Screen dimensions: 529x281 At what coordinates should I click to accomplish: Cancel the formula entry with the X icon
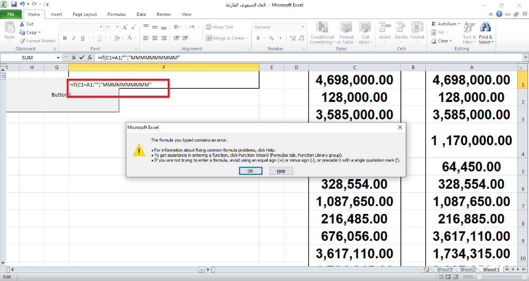(x=74, y=58)
